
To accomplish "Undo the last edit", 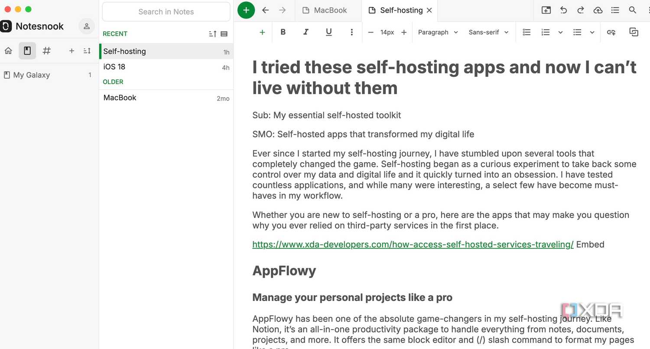I will (564, 10).
